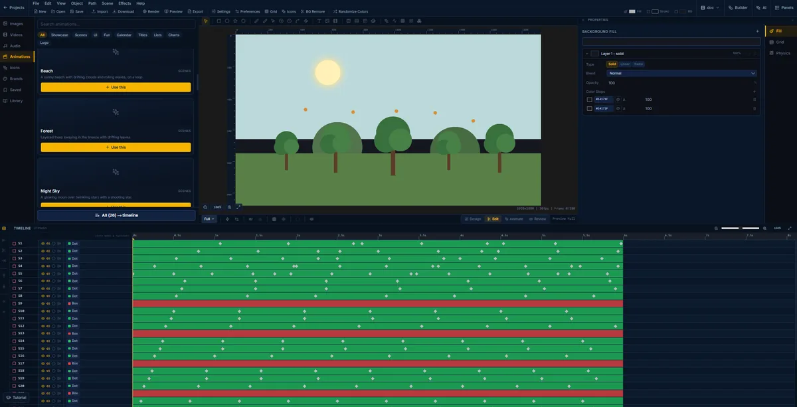797x407 pixels.
Task: Click Randomize Colors in toolbar
Action: click(x=351, y=11)
